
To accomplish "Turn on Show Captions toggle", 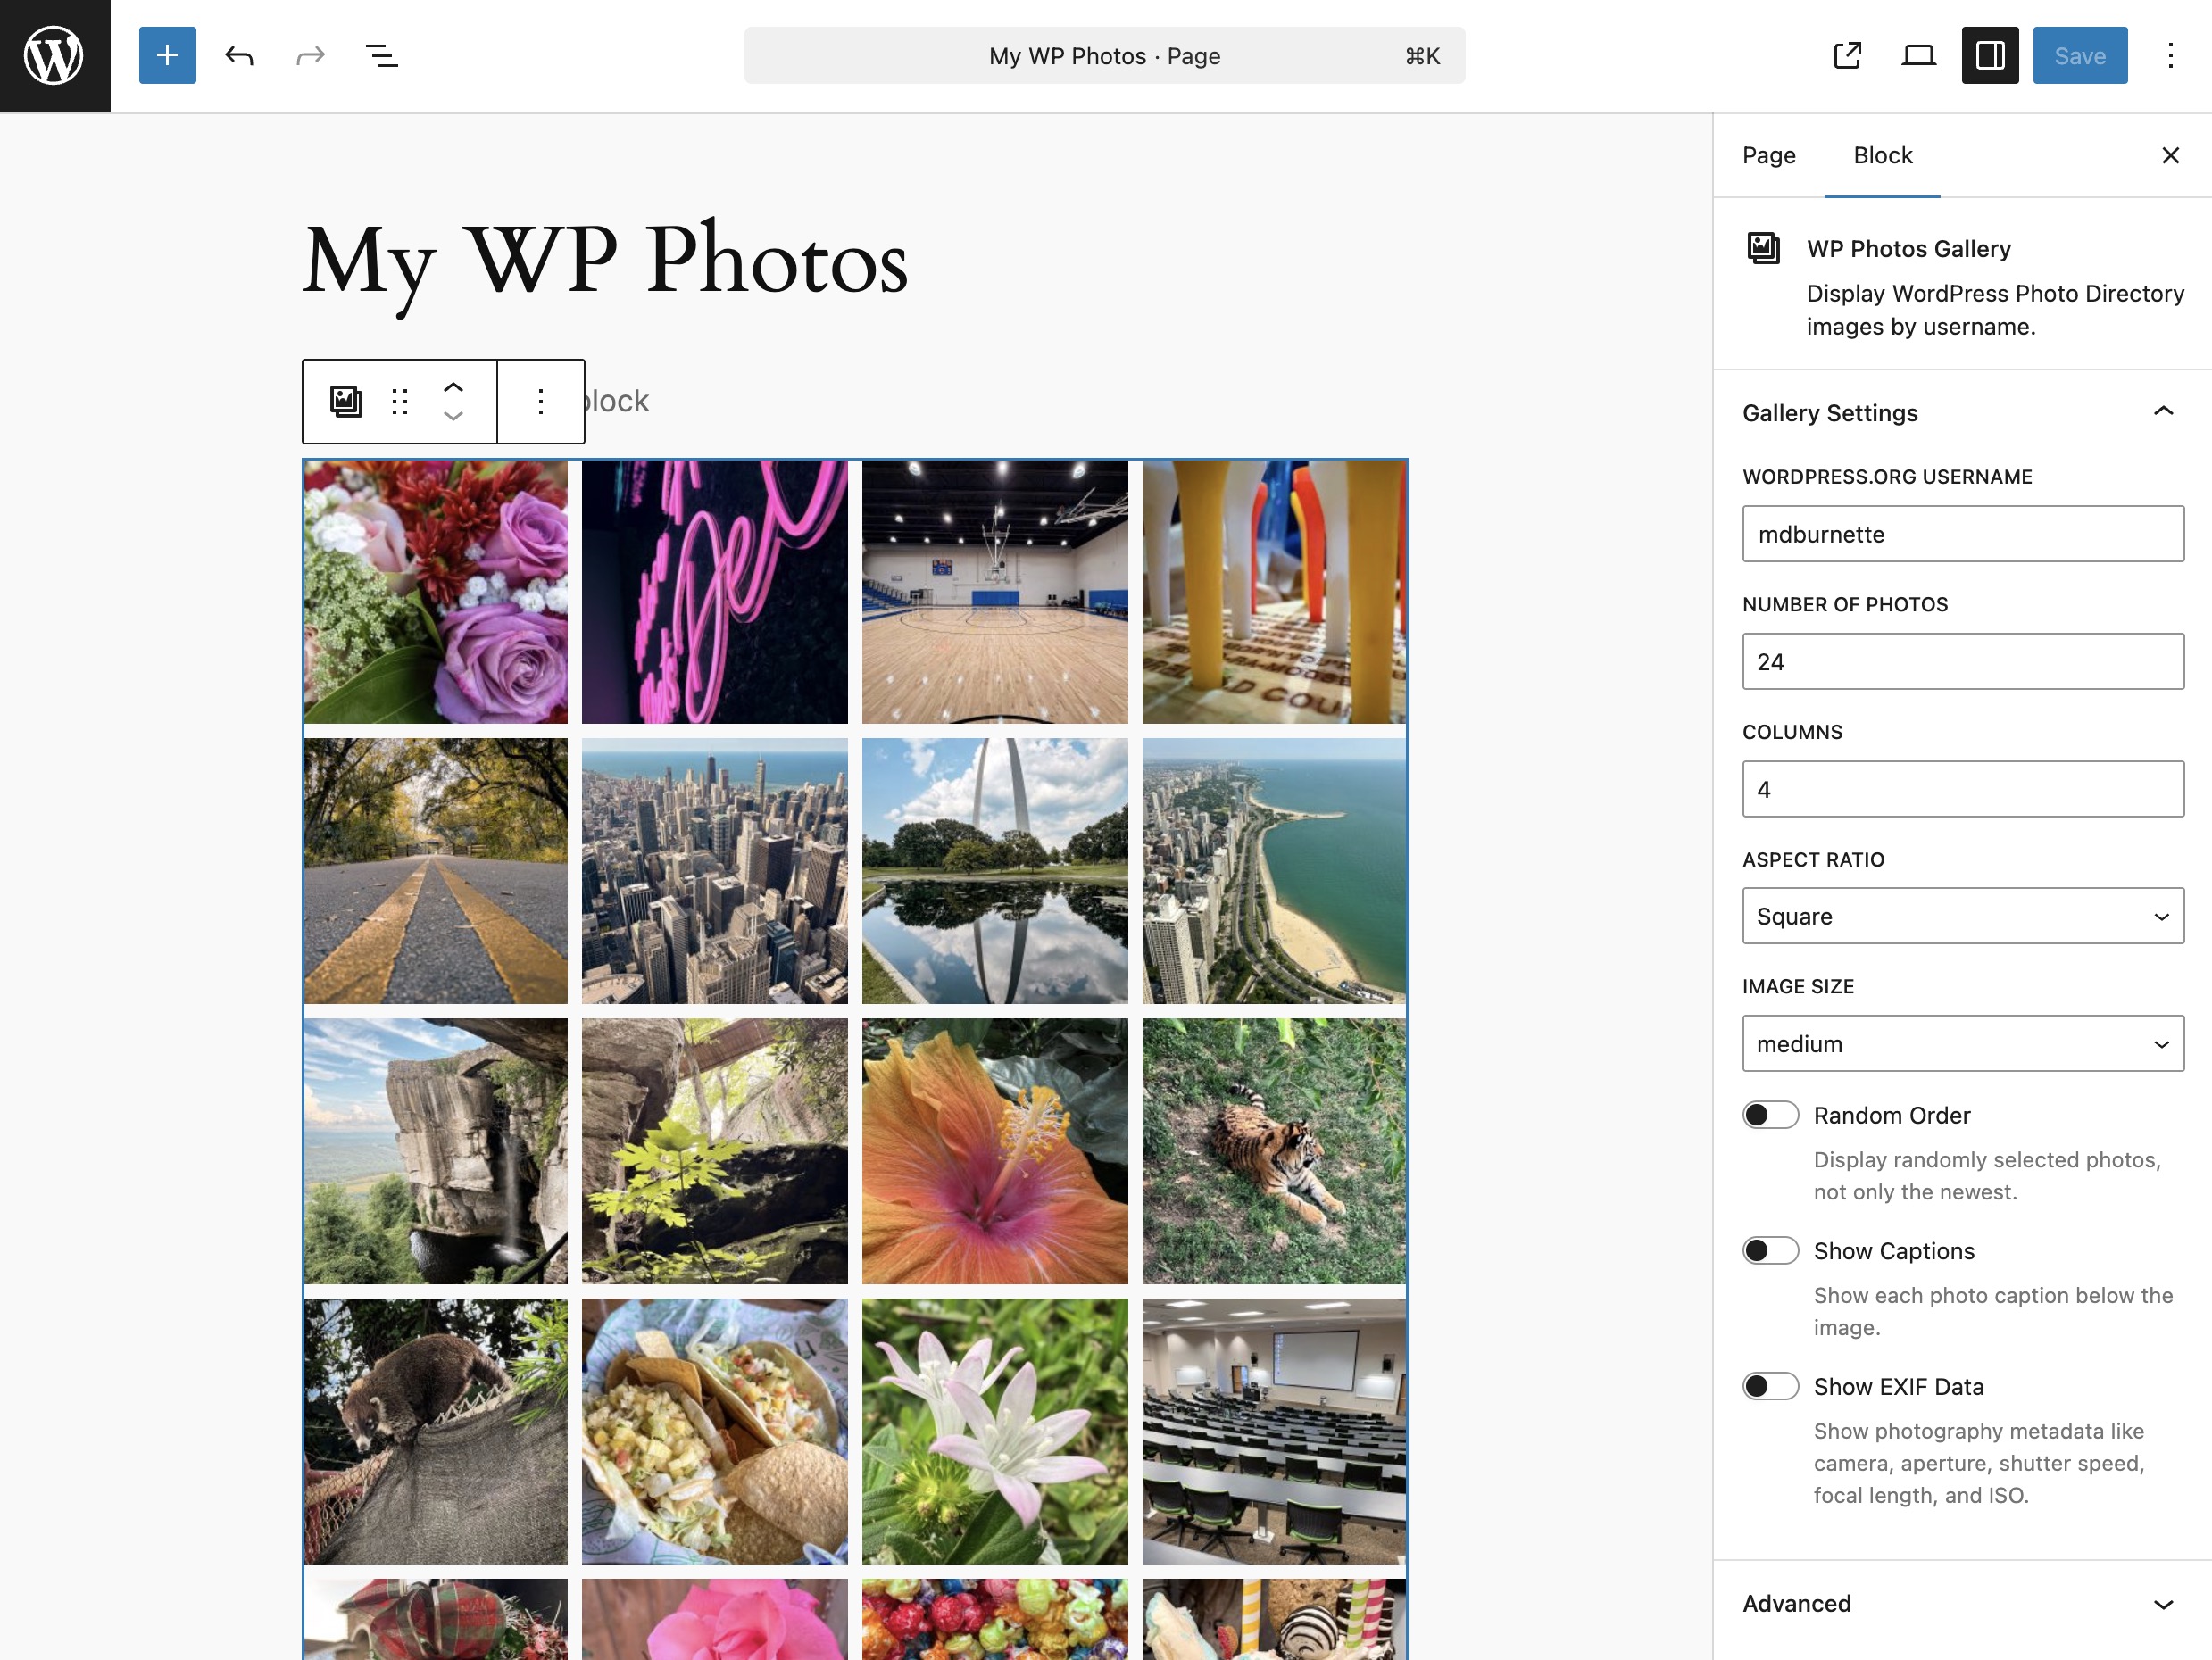I will coord(1770,1251).
